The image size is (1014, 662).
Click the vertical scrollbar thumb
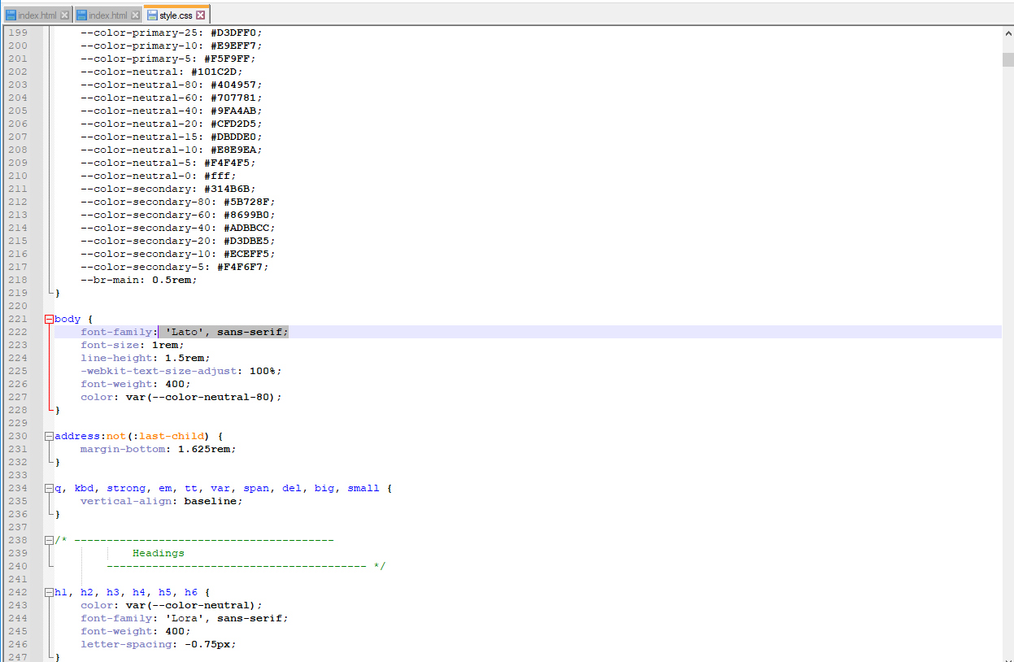coord(1007,59)
